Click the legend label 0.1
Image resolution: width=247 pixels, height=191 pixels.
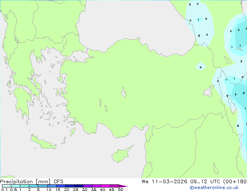click(x=4, y=189)
